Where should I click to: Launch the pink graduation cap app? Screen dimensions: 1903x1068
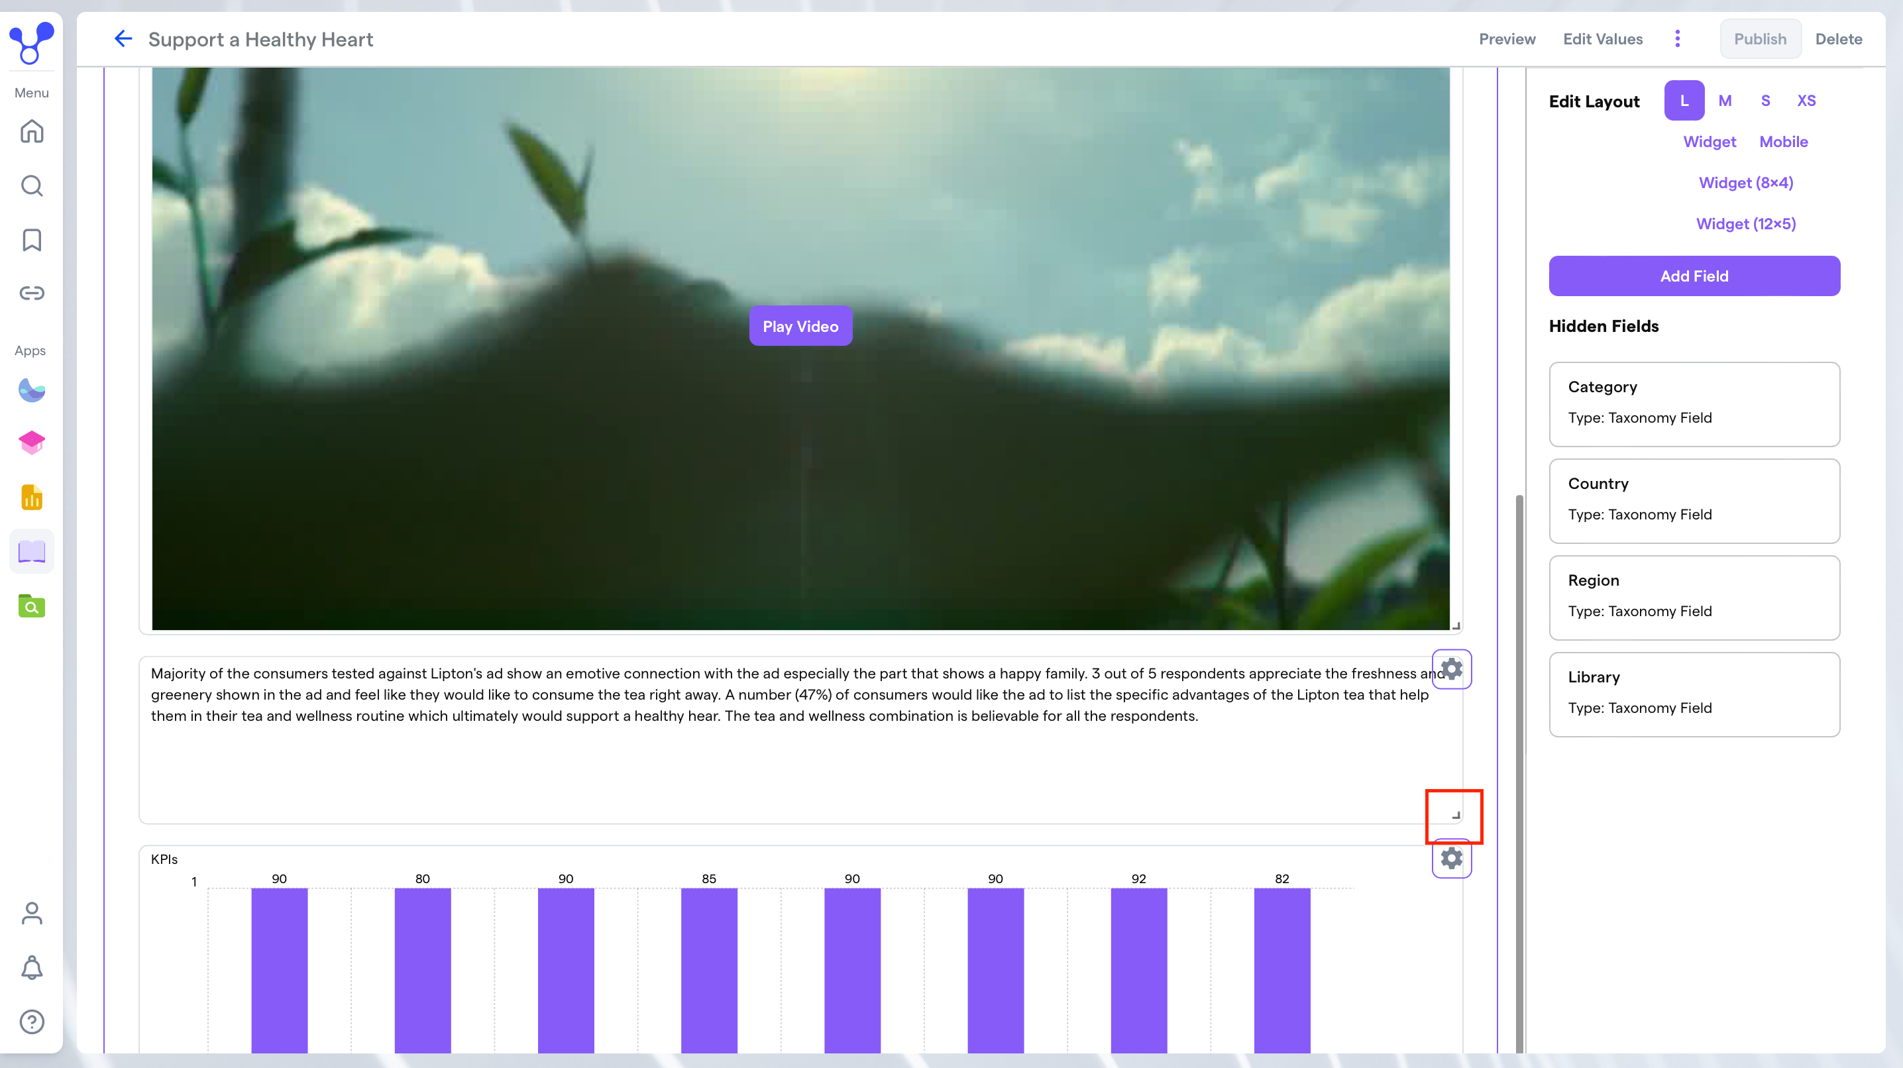[x=32, y=443]
